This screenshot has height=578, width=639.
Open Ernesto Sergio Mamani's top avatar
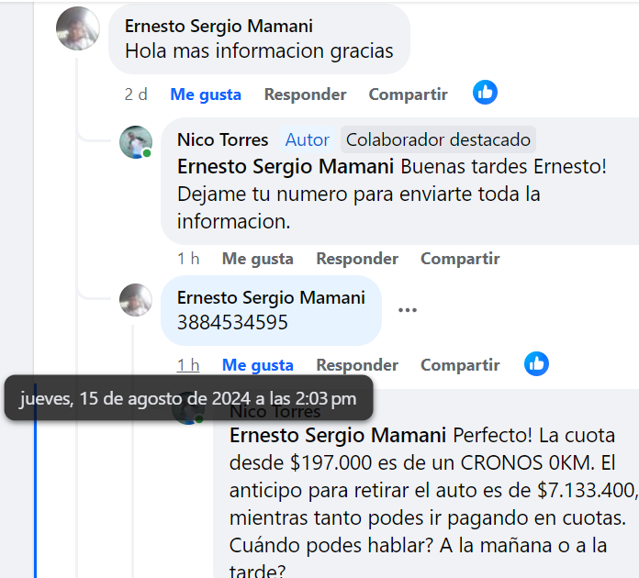click(78, 28)
